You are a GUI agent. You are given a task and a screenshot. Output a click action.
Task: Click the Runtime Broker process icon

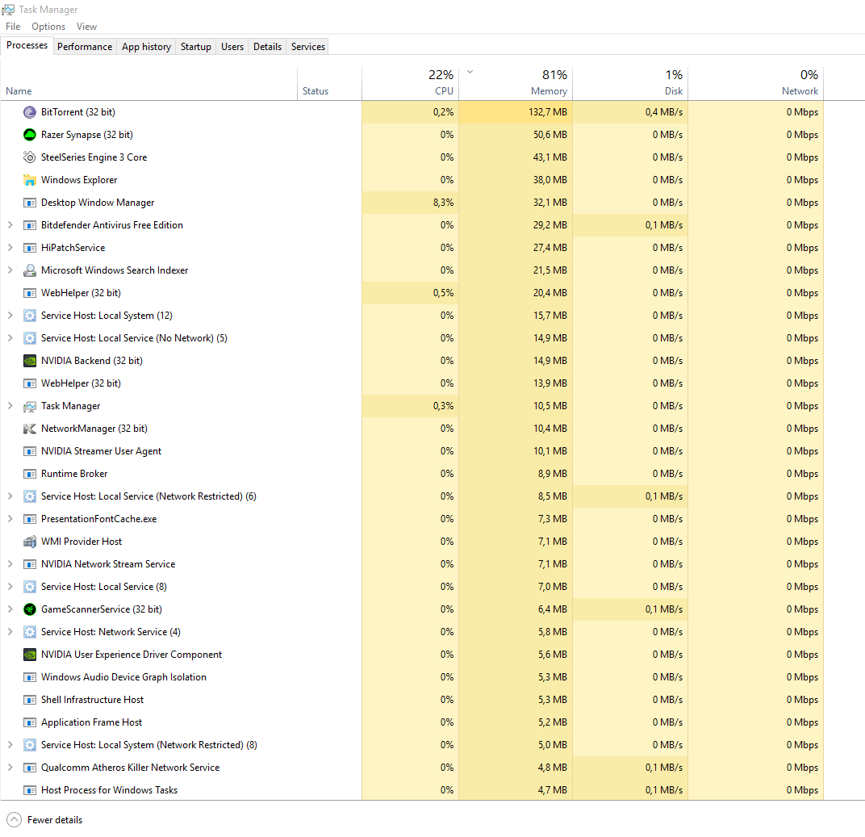click(30, 475)
